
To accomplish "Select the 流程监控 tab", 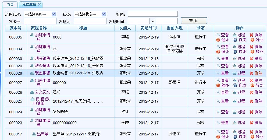I will tap(29, 4).
